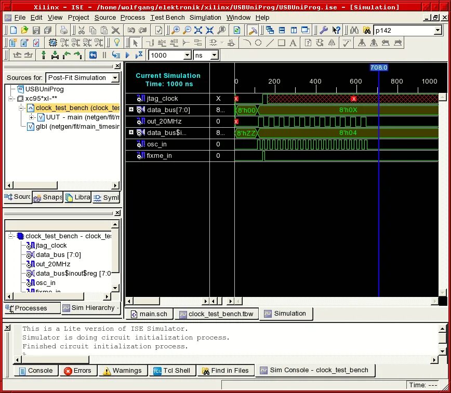Click the Save icon in the toolbar
451x393 pixels.
coord(36,30)
